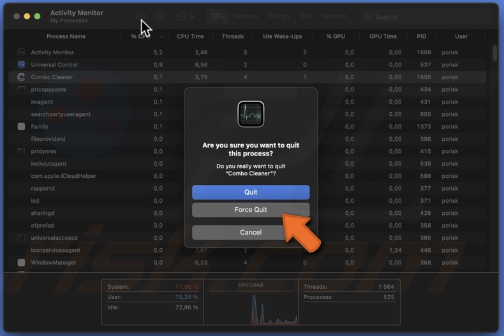
Task: Sort by % GPU column
Action: (x=336, y=36)
